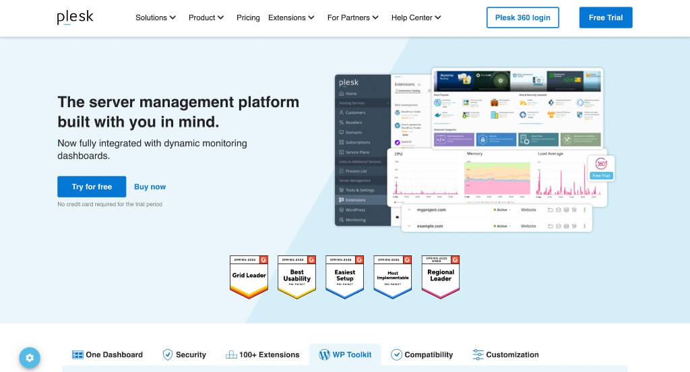
Task: Select the WP Toolkit tab
Action: 346,355
